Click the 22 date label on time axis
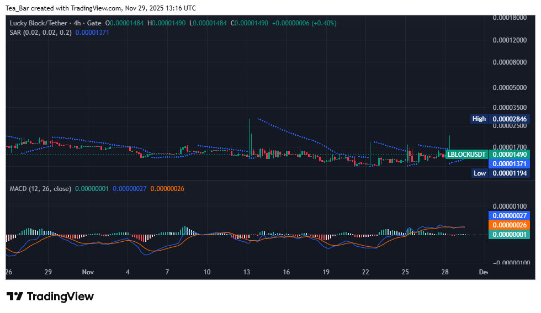Image resolution: width=541 pixels, height=313 pixels. click(365, 272)
